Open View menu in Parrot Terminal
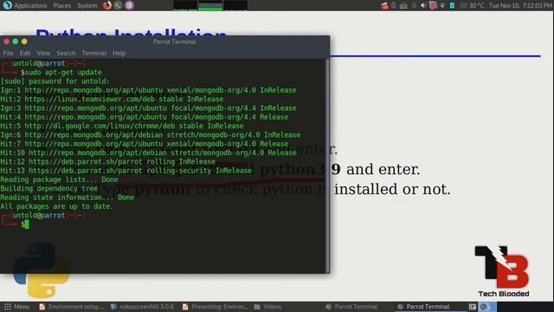This screenshot has width=554, height=312. point(43,53)
